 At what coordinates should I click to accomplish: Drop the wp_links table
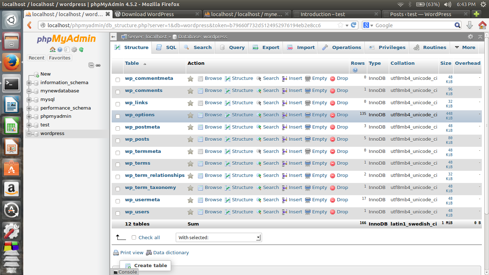[x=339, y=103]
